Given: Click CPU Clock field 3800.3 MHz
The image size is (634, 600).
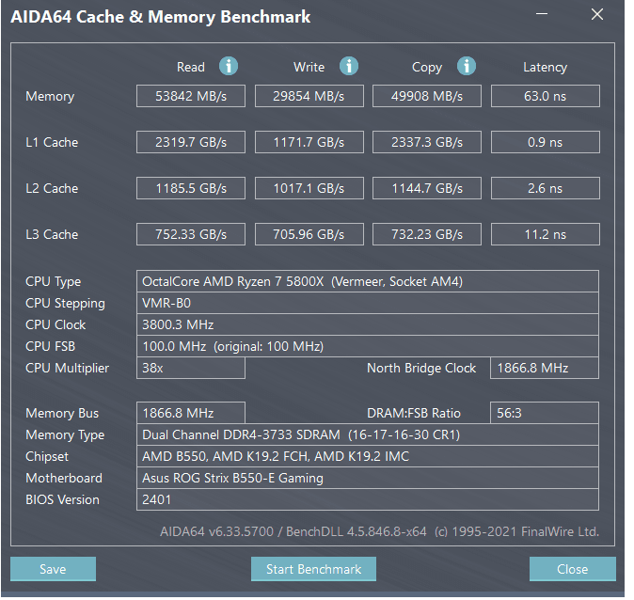Looking at the screenshot, I should click(368, 324).
